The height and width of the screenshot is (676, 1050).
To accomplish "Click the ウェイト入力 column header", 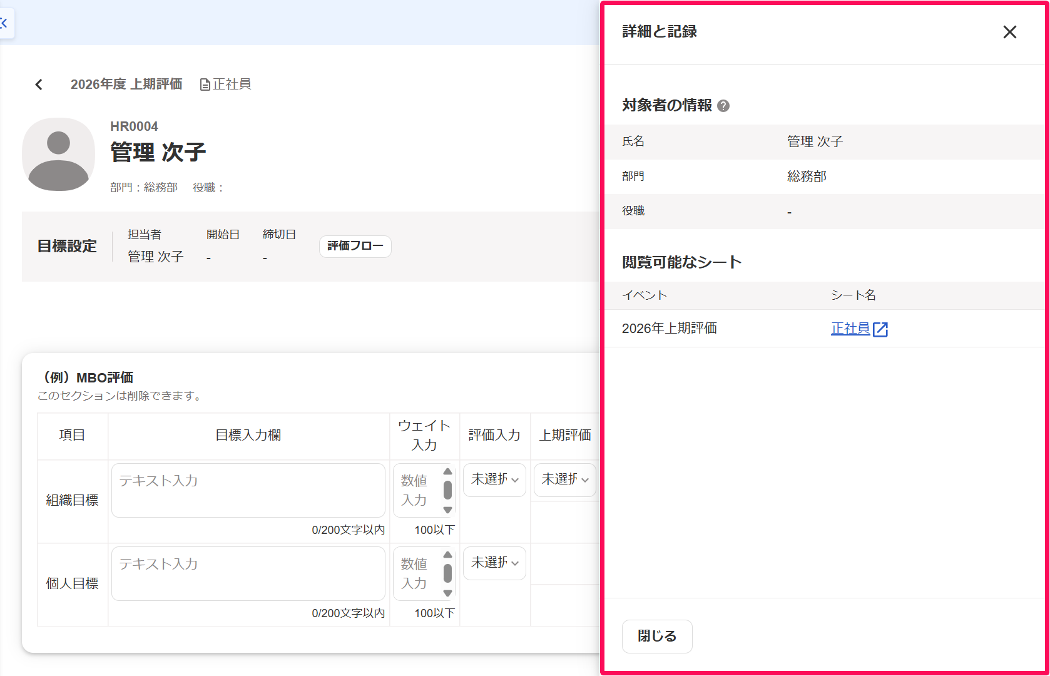I will pos(424,436).
